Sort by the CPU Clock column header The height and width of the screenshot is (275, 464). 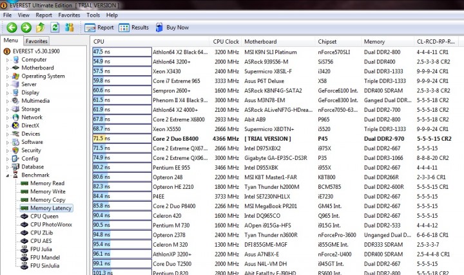click(x=226, y=42)
